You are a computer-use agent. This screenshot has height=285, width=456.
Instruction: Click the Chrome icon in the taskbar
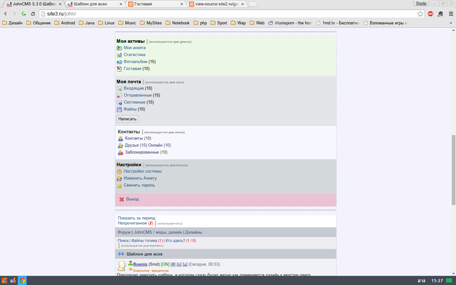tap(22, 281)
